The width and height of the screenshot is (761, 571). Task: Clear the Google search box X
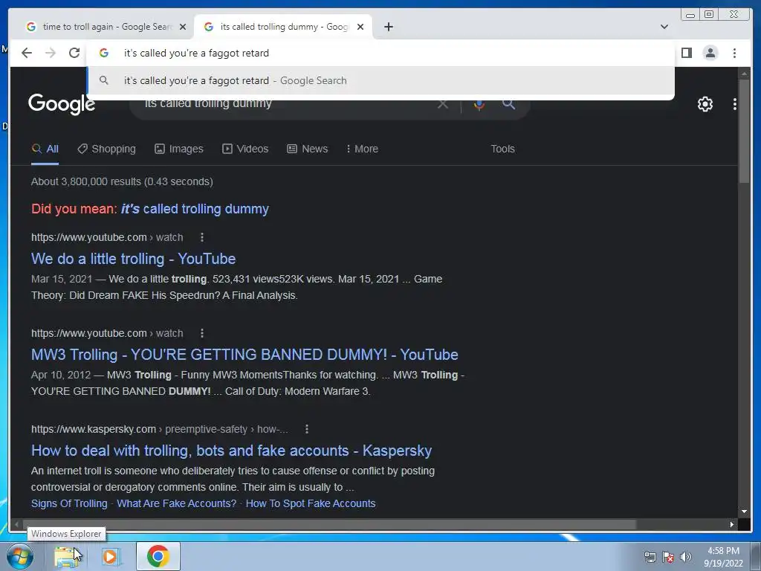pyautogui.click(x=443, y=104)
